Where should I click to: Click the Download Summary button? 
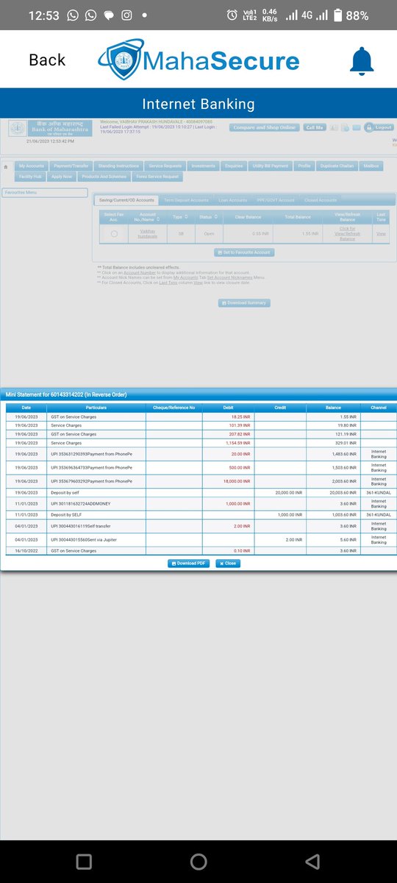pos(244,303)
